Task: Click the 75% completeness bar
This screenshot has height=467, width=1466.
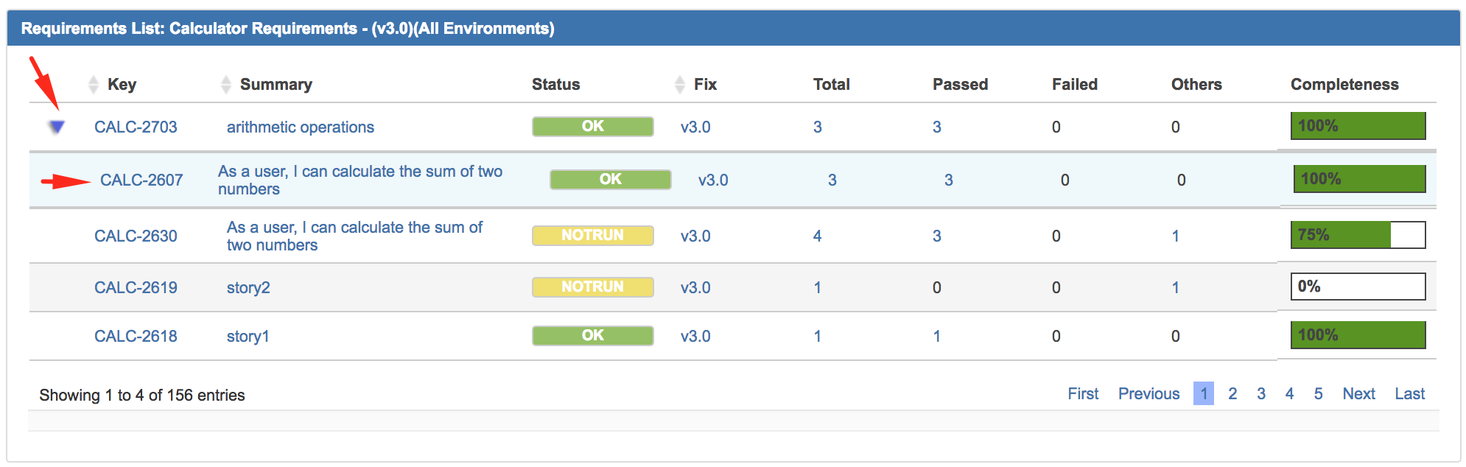Action: point(1358,235)
